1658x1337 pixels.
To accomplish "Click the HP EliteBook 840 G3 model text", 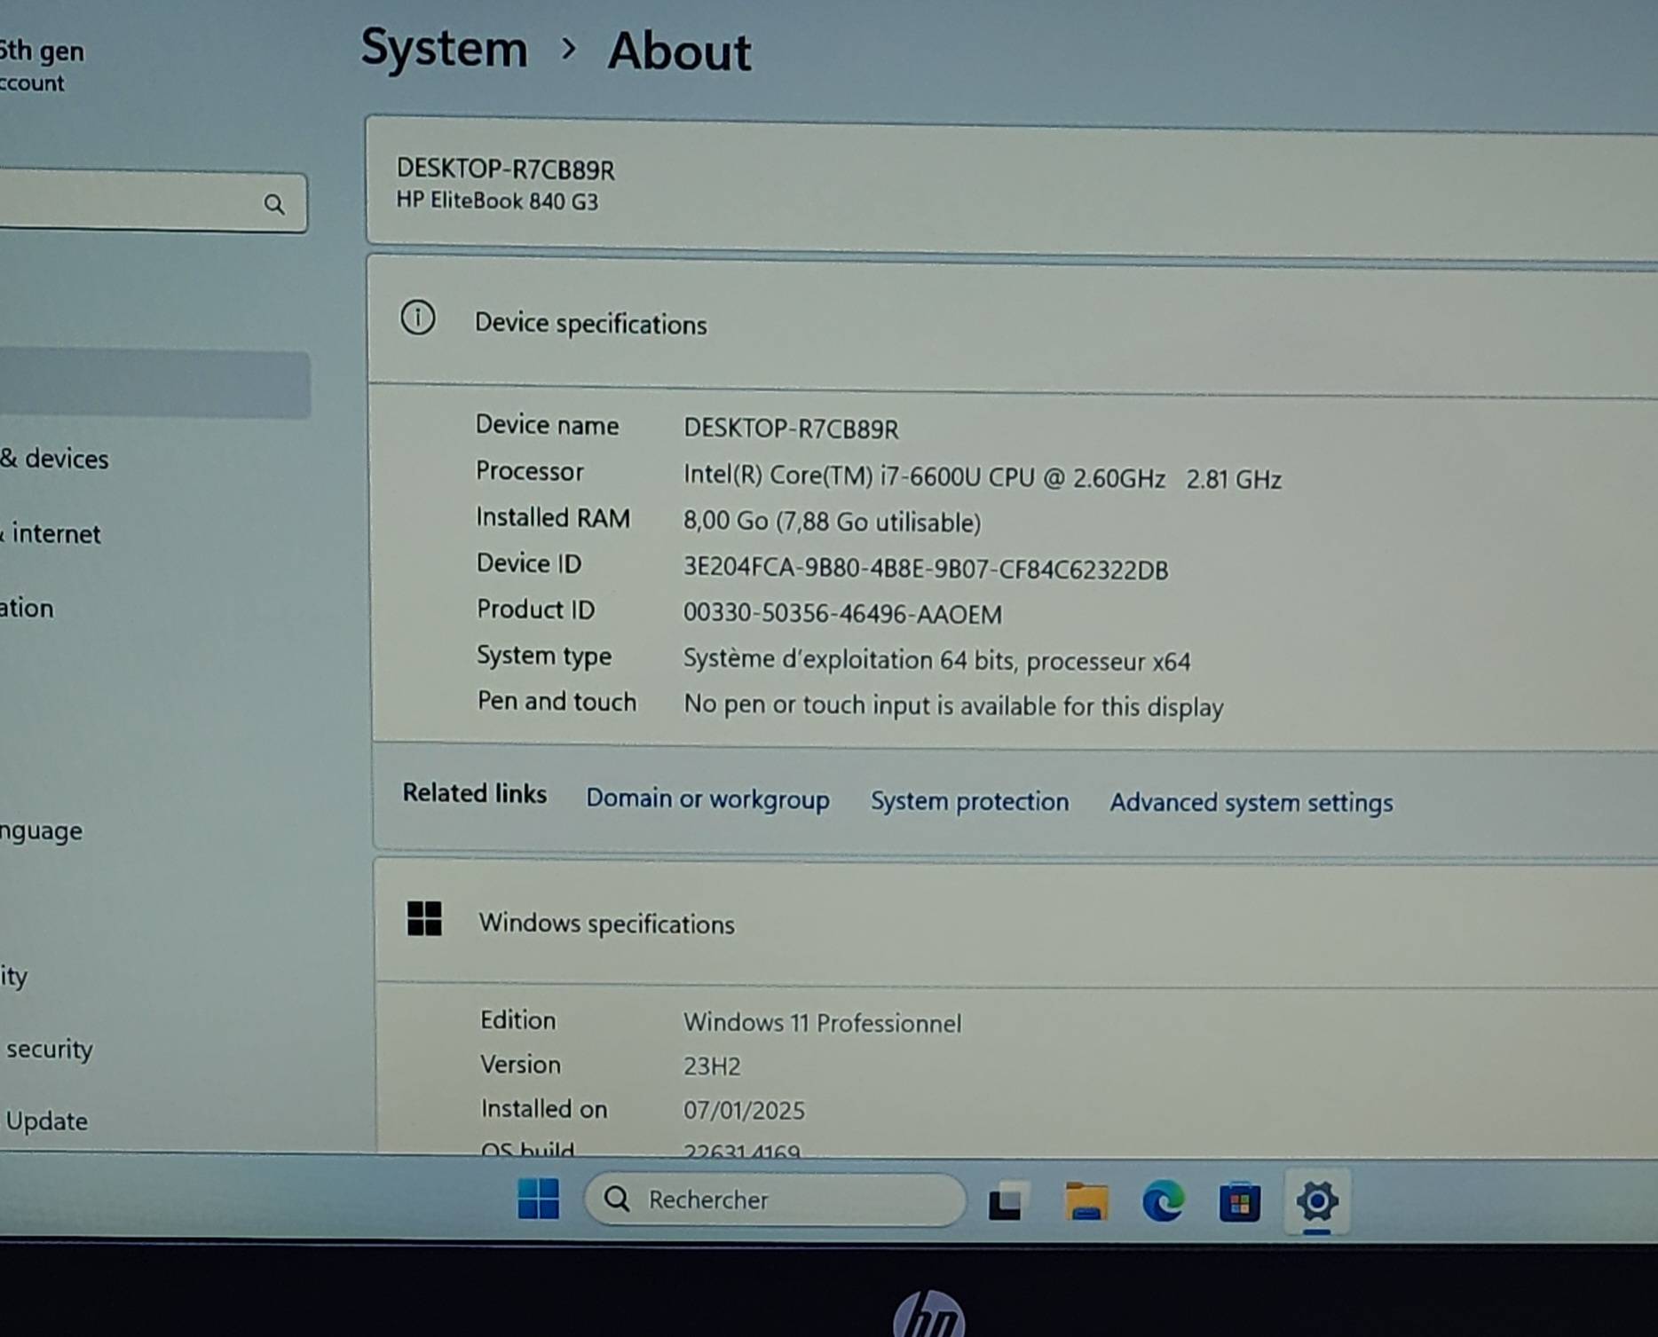I will click(497, 201).
